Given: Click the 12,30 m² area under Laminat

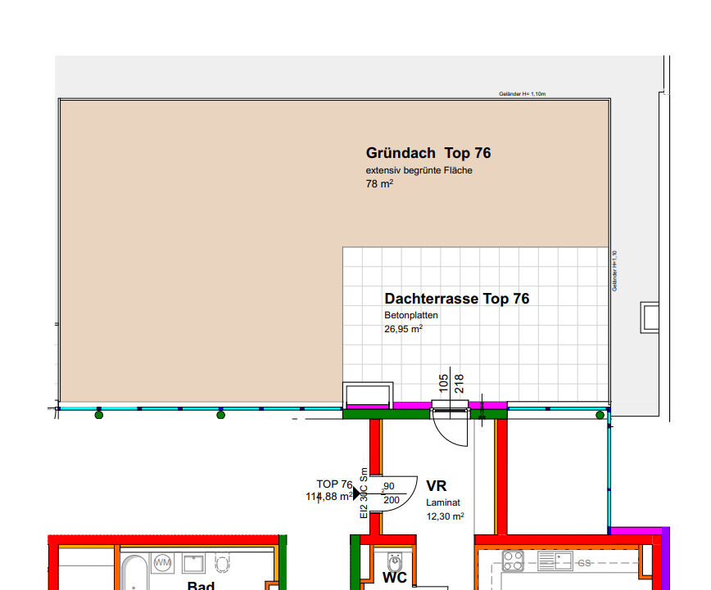Looking at the screenshot, I should [x=445, y=516].
